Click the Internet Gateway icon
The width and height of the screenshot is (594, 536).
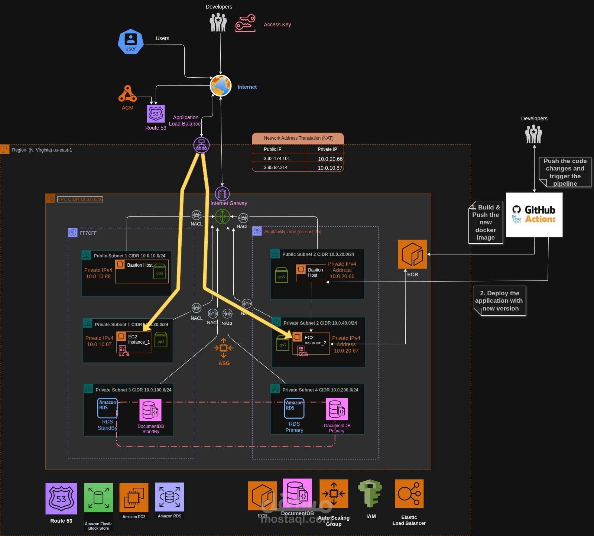click(x=222, y=194)
